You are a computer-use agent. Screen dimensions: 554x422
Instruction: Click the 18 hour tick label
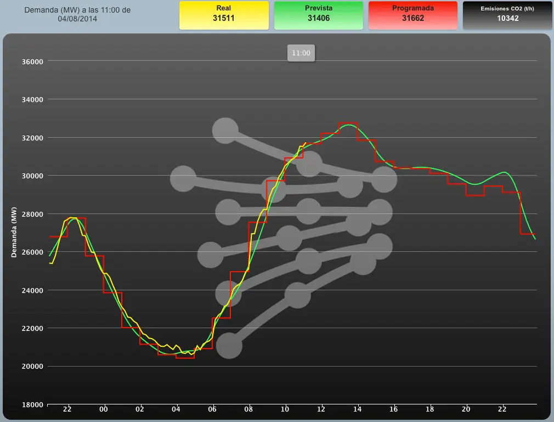429,409
